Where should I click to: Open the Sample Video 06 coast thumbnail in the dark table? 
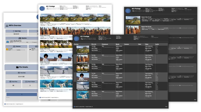pos(83,94)
